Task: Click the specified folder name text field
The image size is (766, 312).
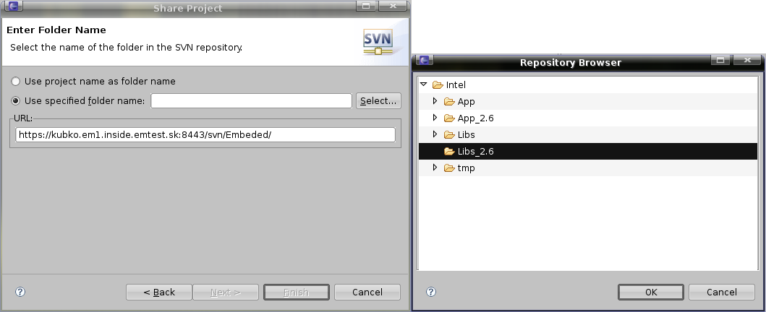Action: (x=251, y=100)
